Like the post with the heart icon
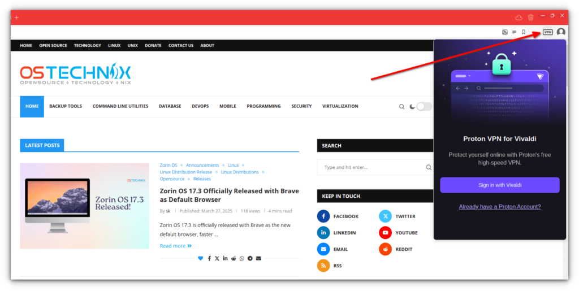579x291 pixels. coord(201,258)
